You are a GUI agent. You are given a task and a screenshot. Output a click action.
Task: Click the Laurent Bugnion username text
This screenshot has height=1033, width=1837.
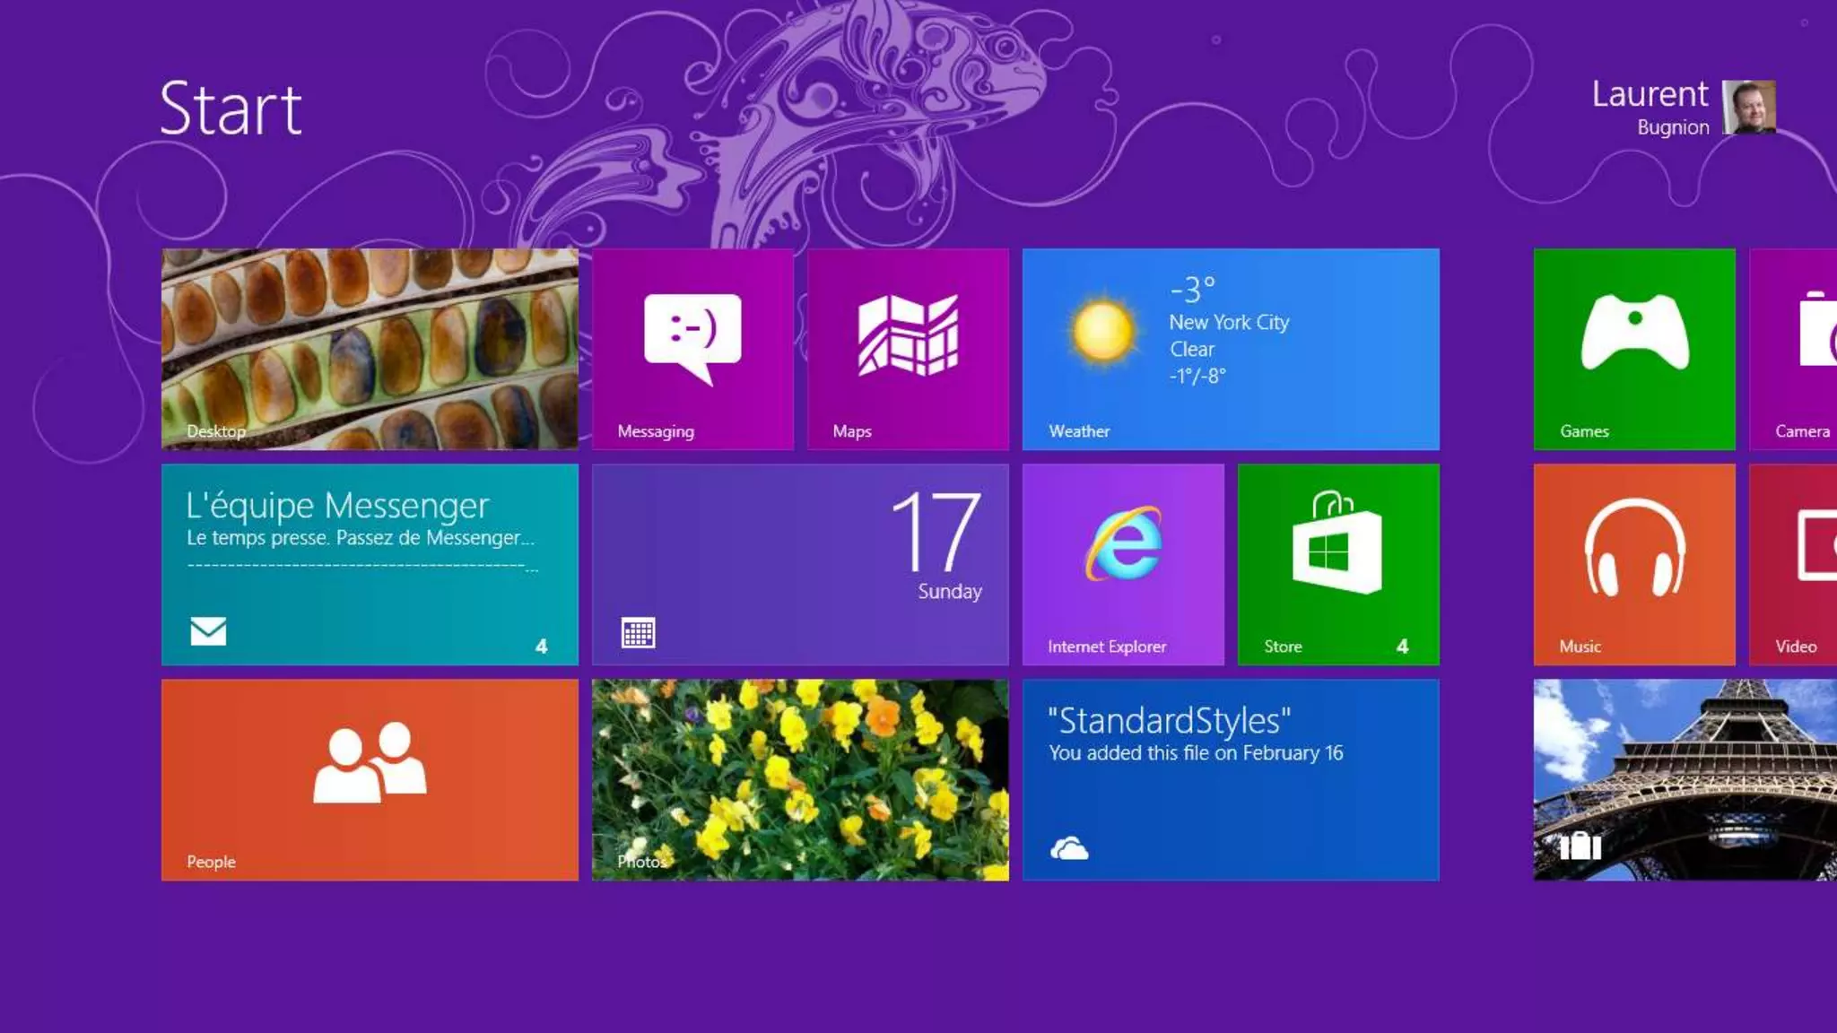pyautogui.click(x=1650, y=106)
